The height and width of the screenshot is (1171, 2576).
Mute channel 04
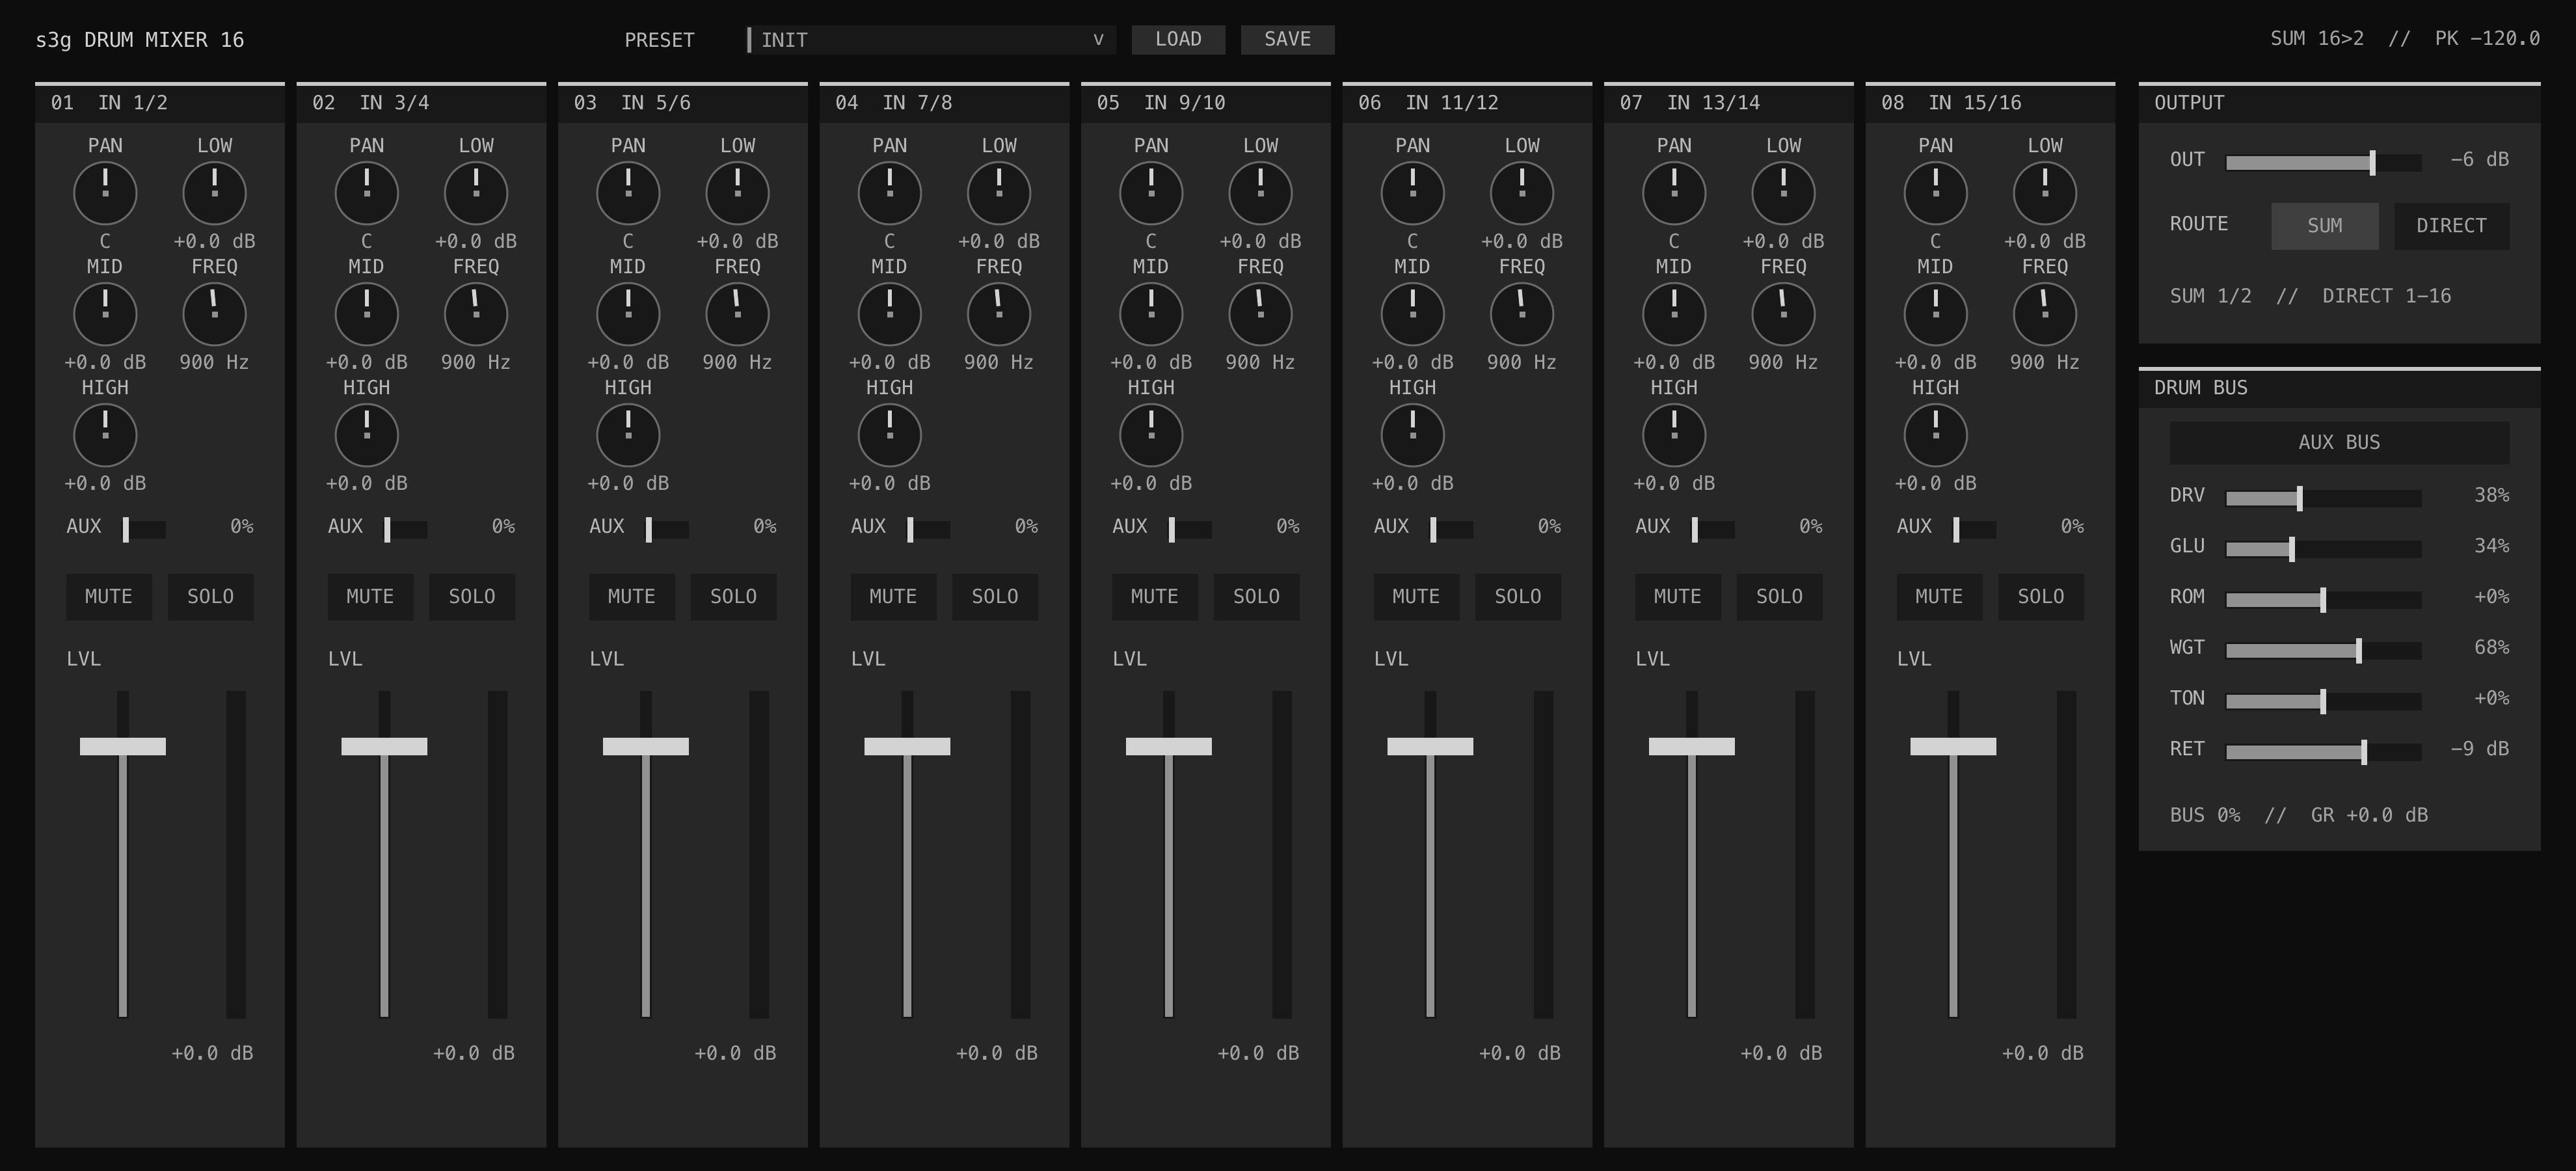coord(893,597)
